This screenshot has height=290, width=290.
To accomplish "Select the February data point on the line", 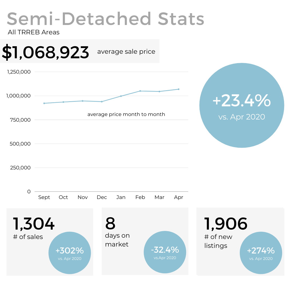I will (140, 91).
